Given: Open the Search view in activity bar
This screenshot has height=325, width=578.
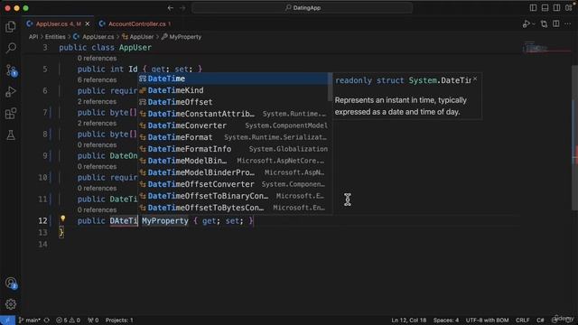Looking at the screenshot, I should point(11,48).
